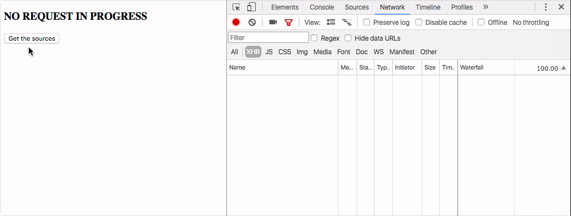Toggle the red filter funnel icon
The image size is (571, 216).
click(x=288, y=23)
